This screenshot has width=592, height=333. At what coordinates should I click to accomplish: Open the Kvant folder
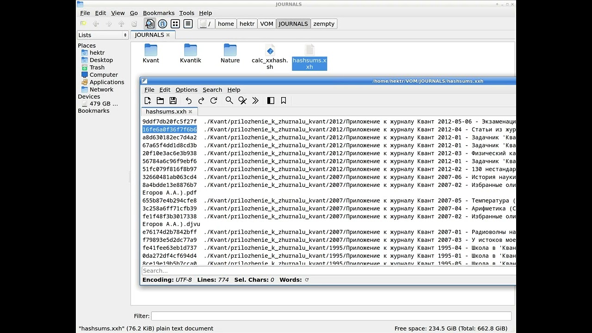151,54
